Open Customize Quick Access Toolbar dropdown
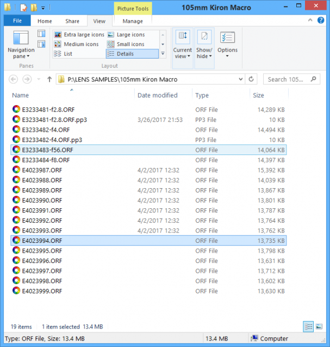Viewport: 330px width, 347px height. 43,8
